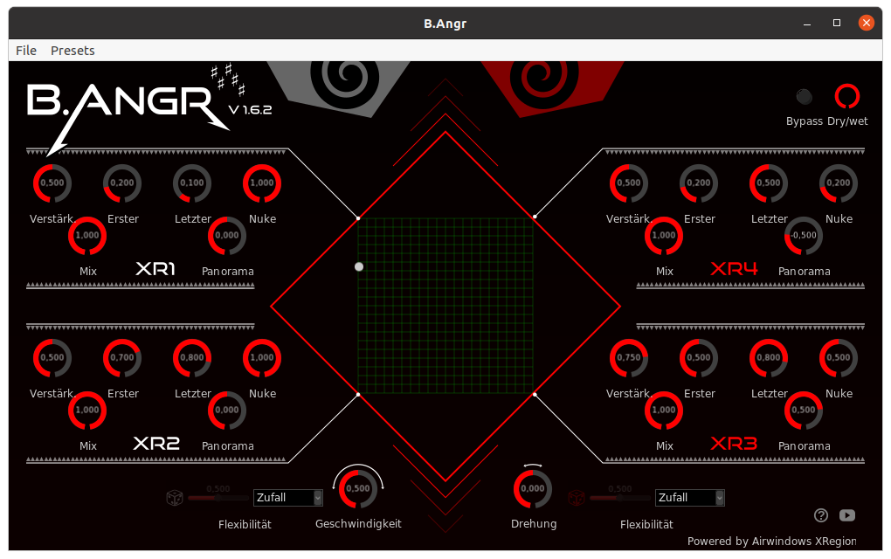
Task: Click the XR1 Nuke dial
Action: [x=262, y=183]
